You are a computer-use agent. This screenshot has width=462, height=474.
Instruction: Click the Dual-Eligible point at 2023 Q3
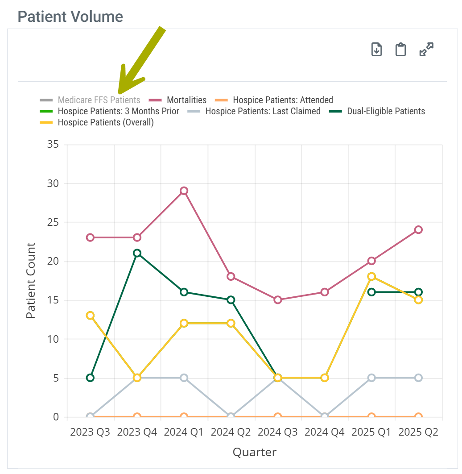click(x=90, y=378)
